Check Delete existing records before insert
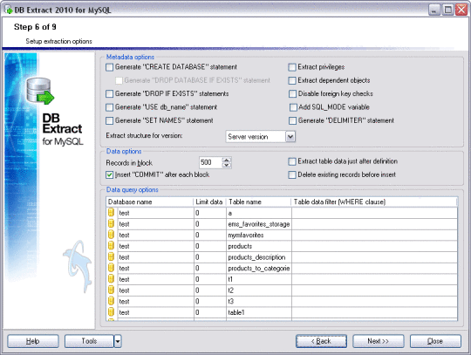This screenshot has height=355, width=471. 292,174
